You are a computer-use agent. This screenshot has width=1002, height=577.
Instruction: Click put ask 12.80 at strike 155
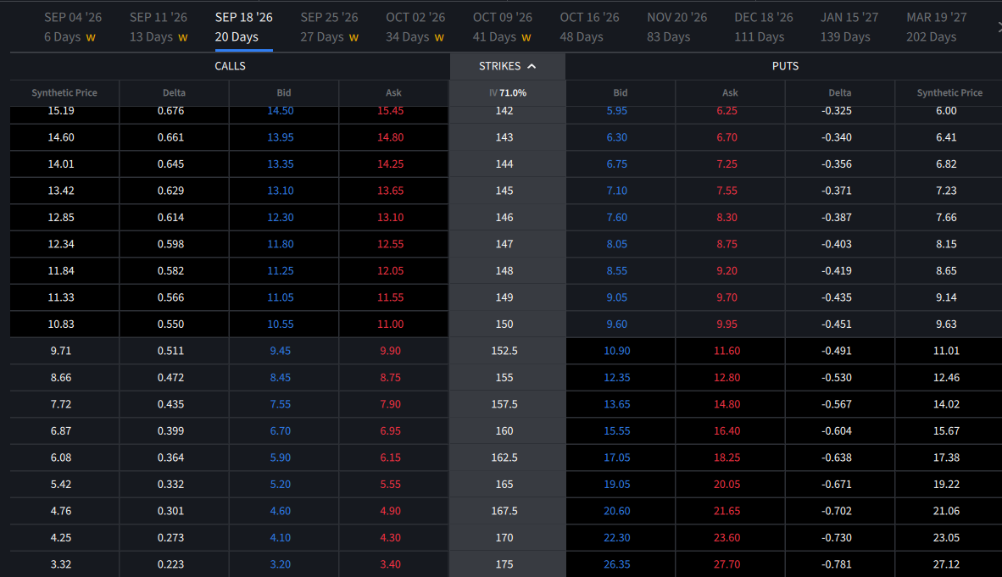(x=726, y=378)
